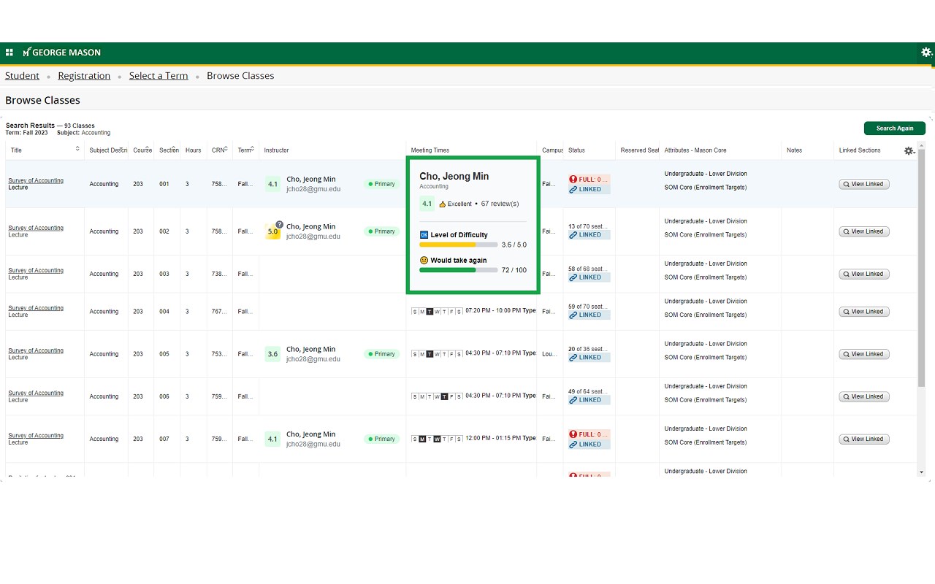The height and width of the screenshot is (584, 935).
Task: Click the 4.1 badge inside the professor popup
Action: click(427, 204)
